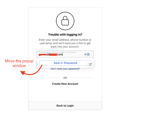Image resolution: width=143 pixels, height=134 pixels.
Task: Open the 1Password popup settings sliders icon
Action: coord(90,64)
